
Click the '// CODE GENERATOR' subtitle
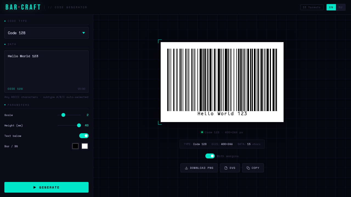[67, 7]
